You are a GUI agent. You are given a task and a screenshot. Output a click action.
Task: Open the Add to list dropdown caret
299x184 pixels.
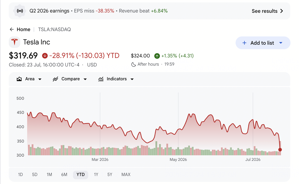[281, 43]
